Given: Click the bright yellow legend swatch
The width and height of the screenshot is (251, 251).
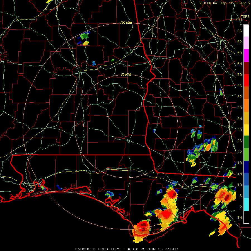Looking at the screenshot, I should pos(246,130).
